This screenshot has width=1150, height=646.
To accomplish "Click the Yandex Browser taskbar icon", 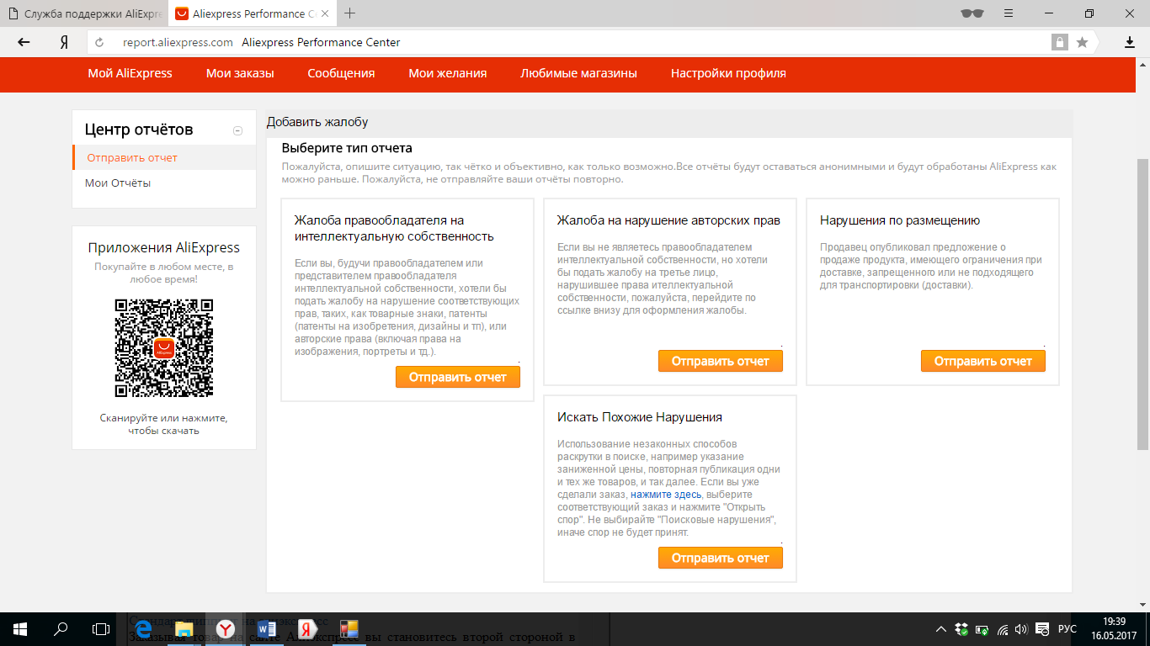I will [226, 628].
